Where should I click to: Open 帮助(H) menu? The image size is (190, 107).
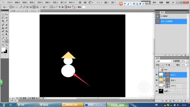(72, 2)
